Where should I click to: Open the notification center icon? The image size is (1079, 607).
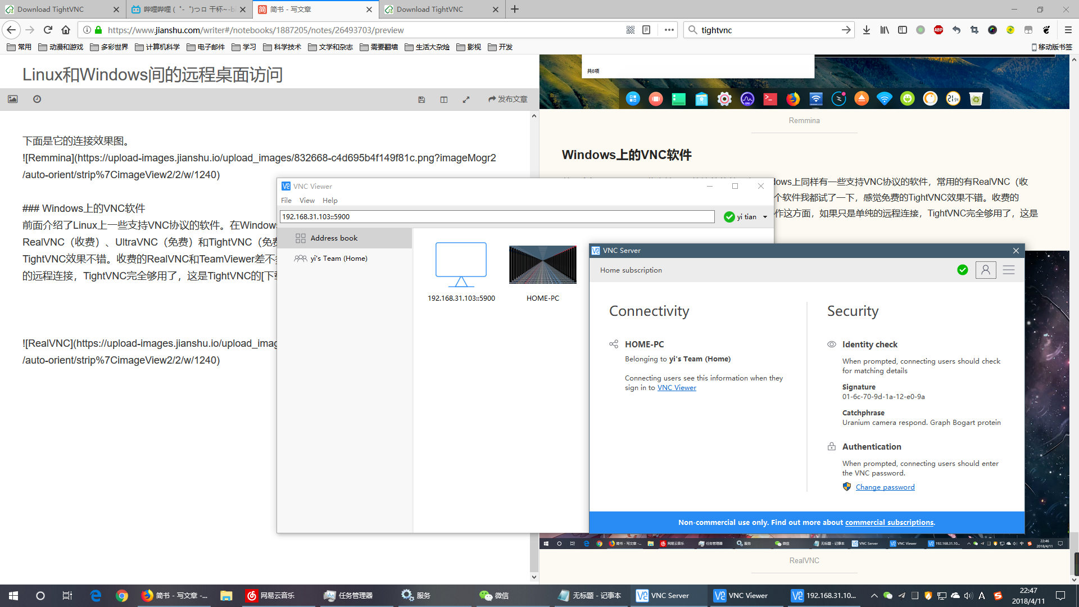click(1060, 596)
